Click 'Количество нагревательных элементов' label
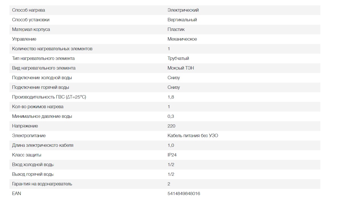344x205 pixels. tap(52, 49)
